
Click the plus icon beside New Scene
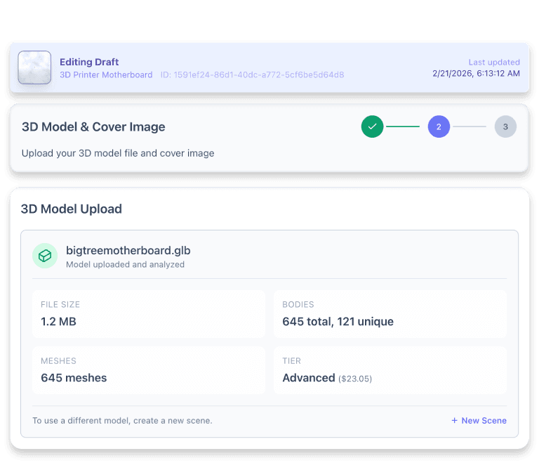455,420
